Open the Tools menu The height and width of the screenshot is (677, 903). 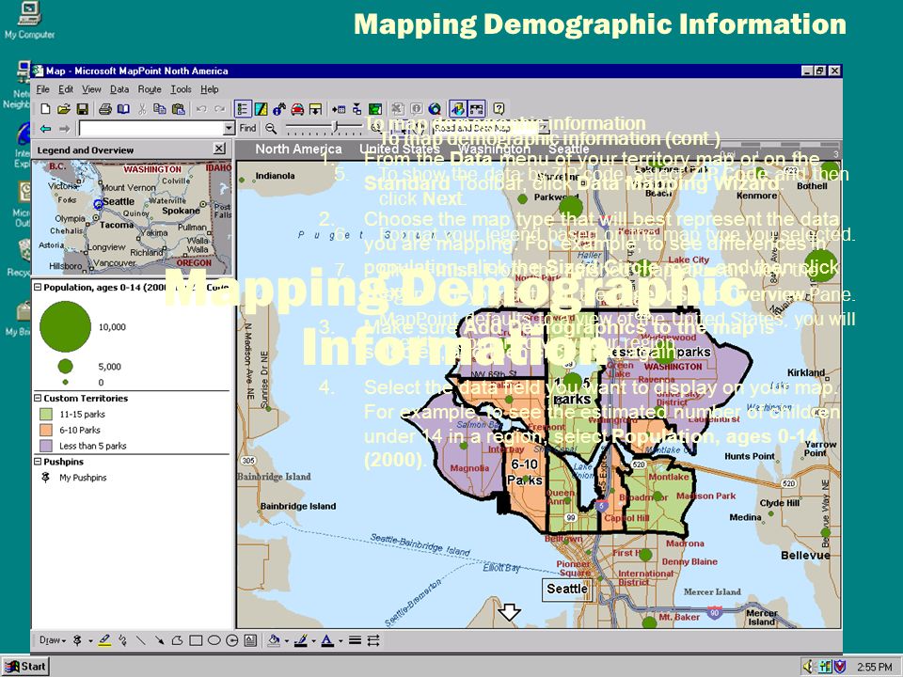pos(181,89)
